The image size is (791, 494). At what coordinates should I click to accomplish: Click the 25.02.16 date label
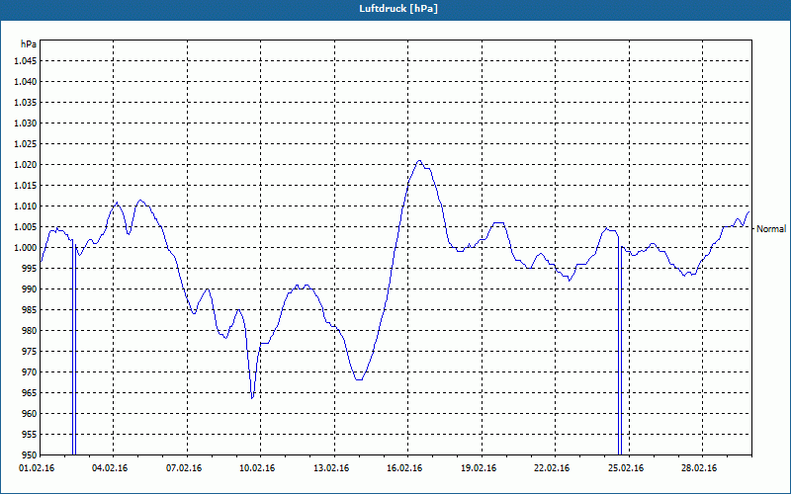(x=626, y=468)
